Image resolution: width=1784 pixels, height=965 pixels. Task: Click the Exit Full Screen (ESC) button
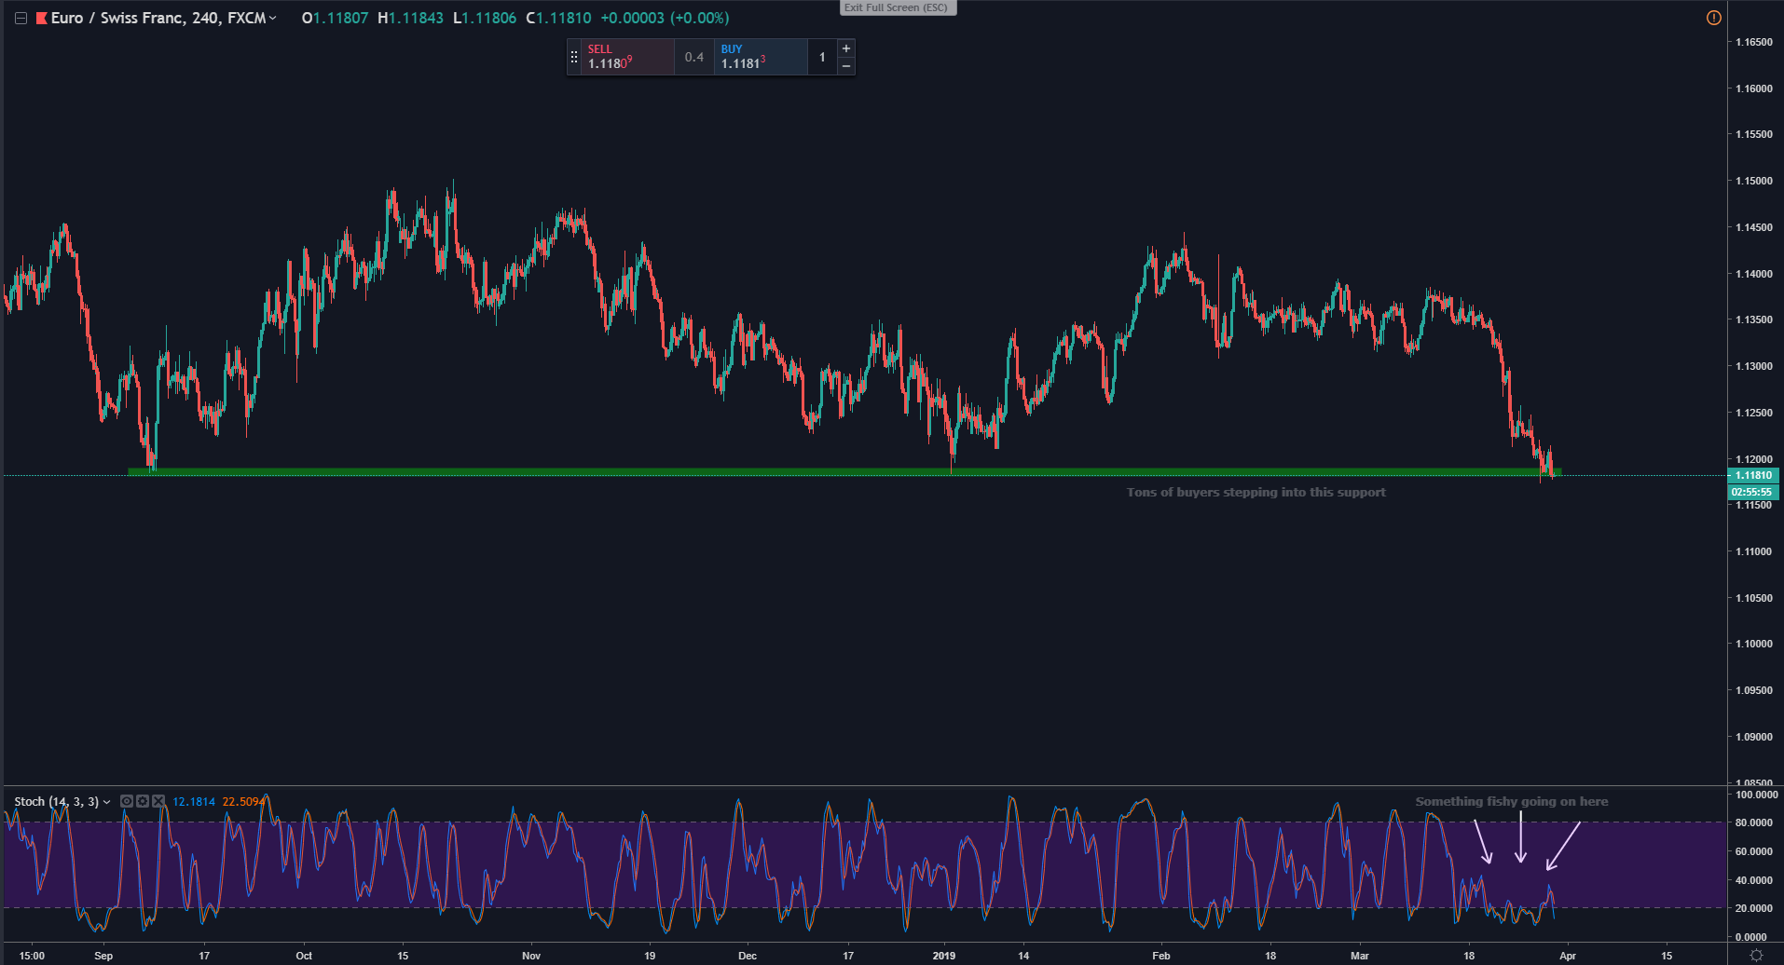[x=896, y=7]
